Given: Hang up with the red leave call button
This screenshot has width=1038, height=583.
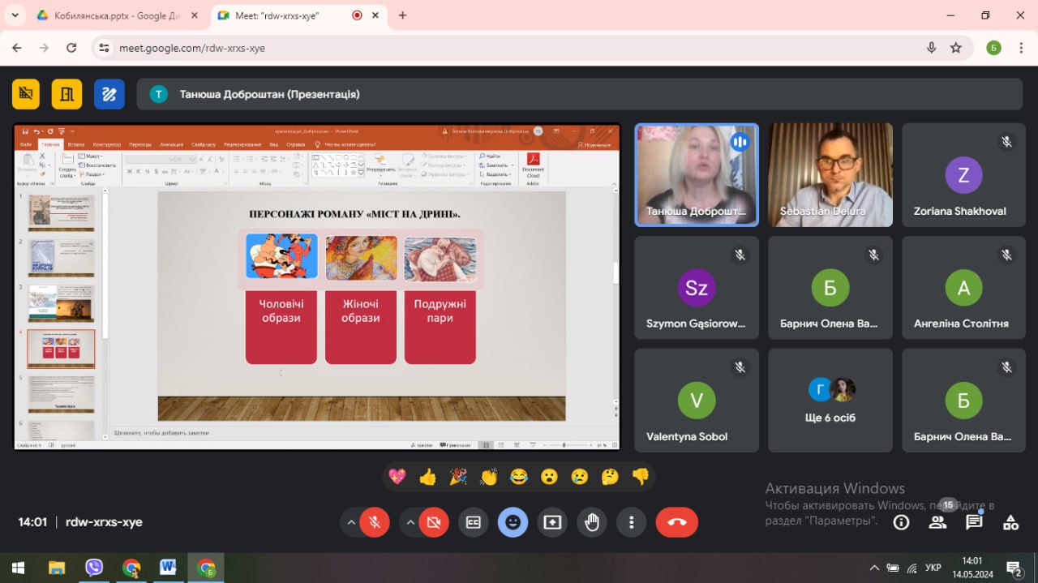Looking at the screenshot, I should pyautogui.click(x=676, y=522).
